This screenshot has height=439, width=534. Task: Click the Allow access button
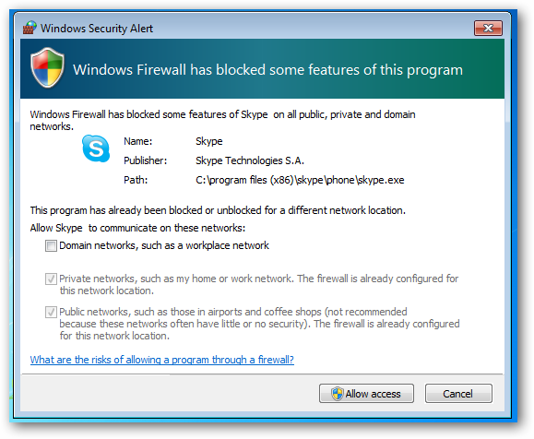pos(366,394)
